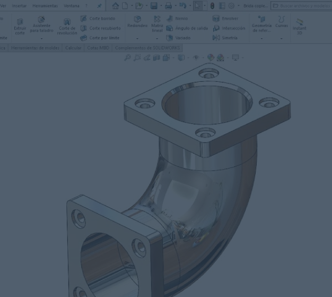Open the Herramientas menu
The width and height of the screenshot is (332, 297).
[x=45, y=6]
